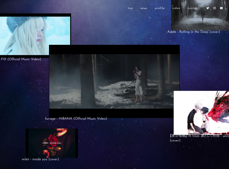This screenshot has width=229, height=169.
Task: Open the Twitter profile icon
Action: click(208, 8)
